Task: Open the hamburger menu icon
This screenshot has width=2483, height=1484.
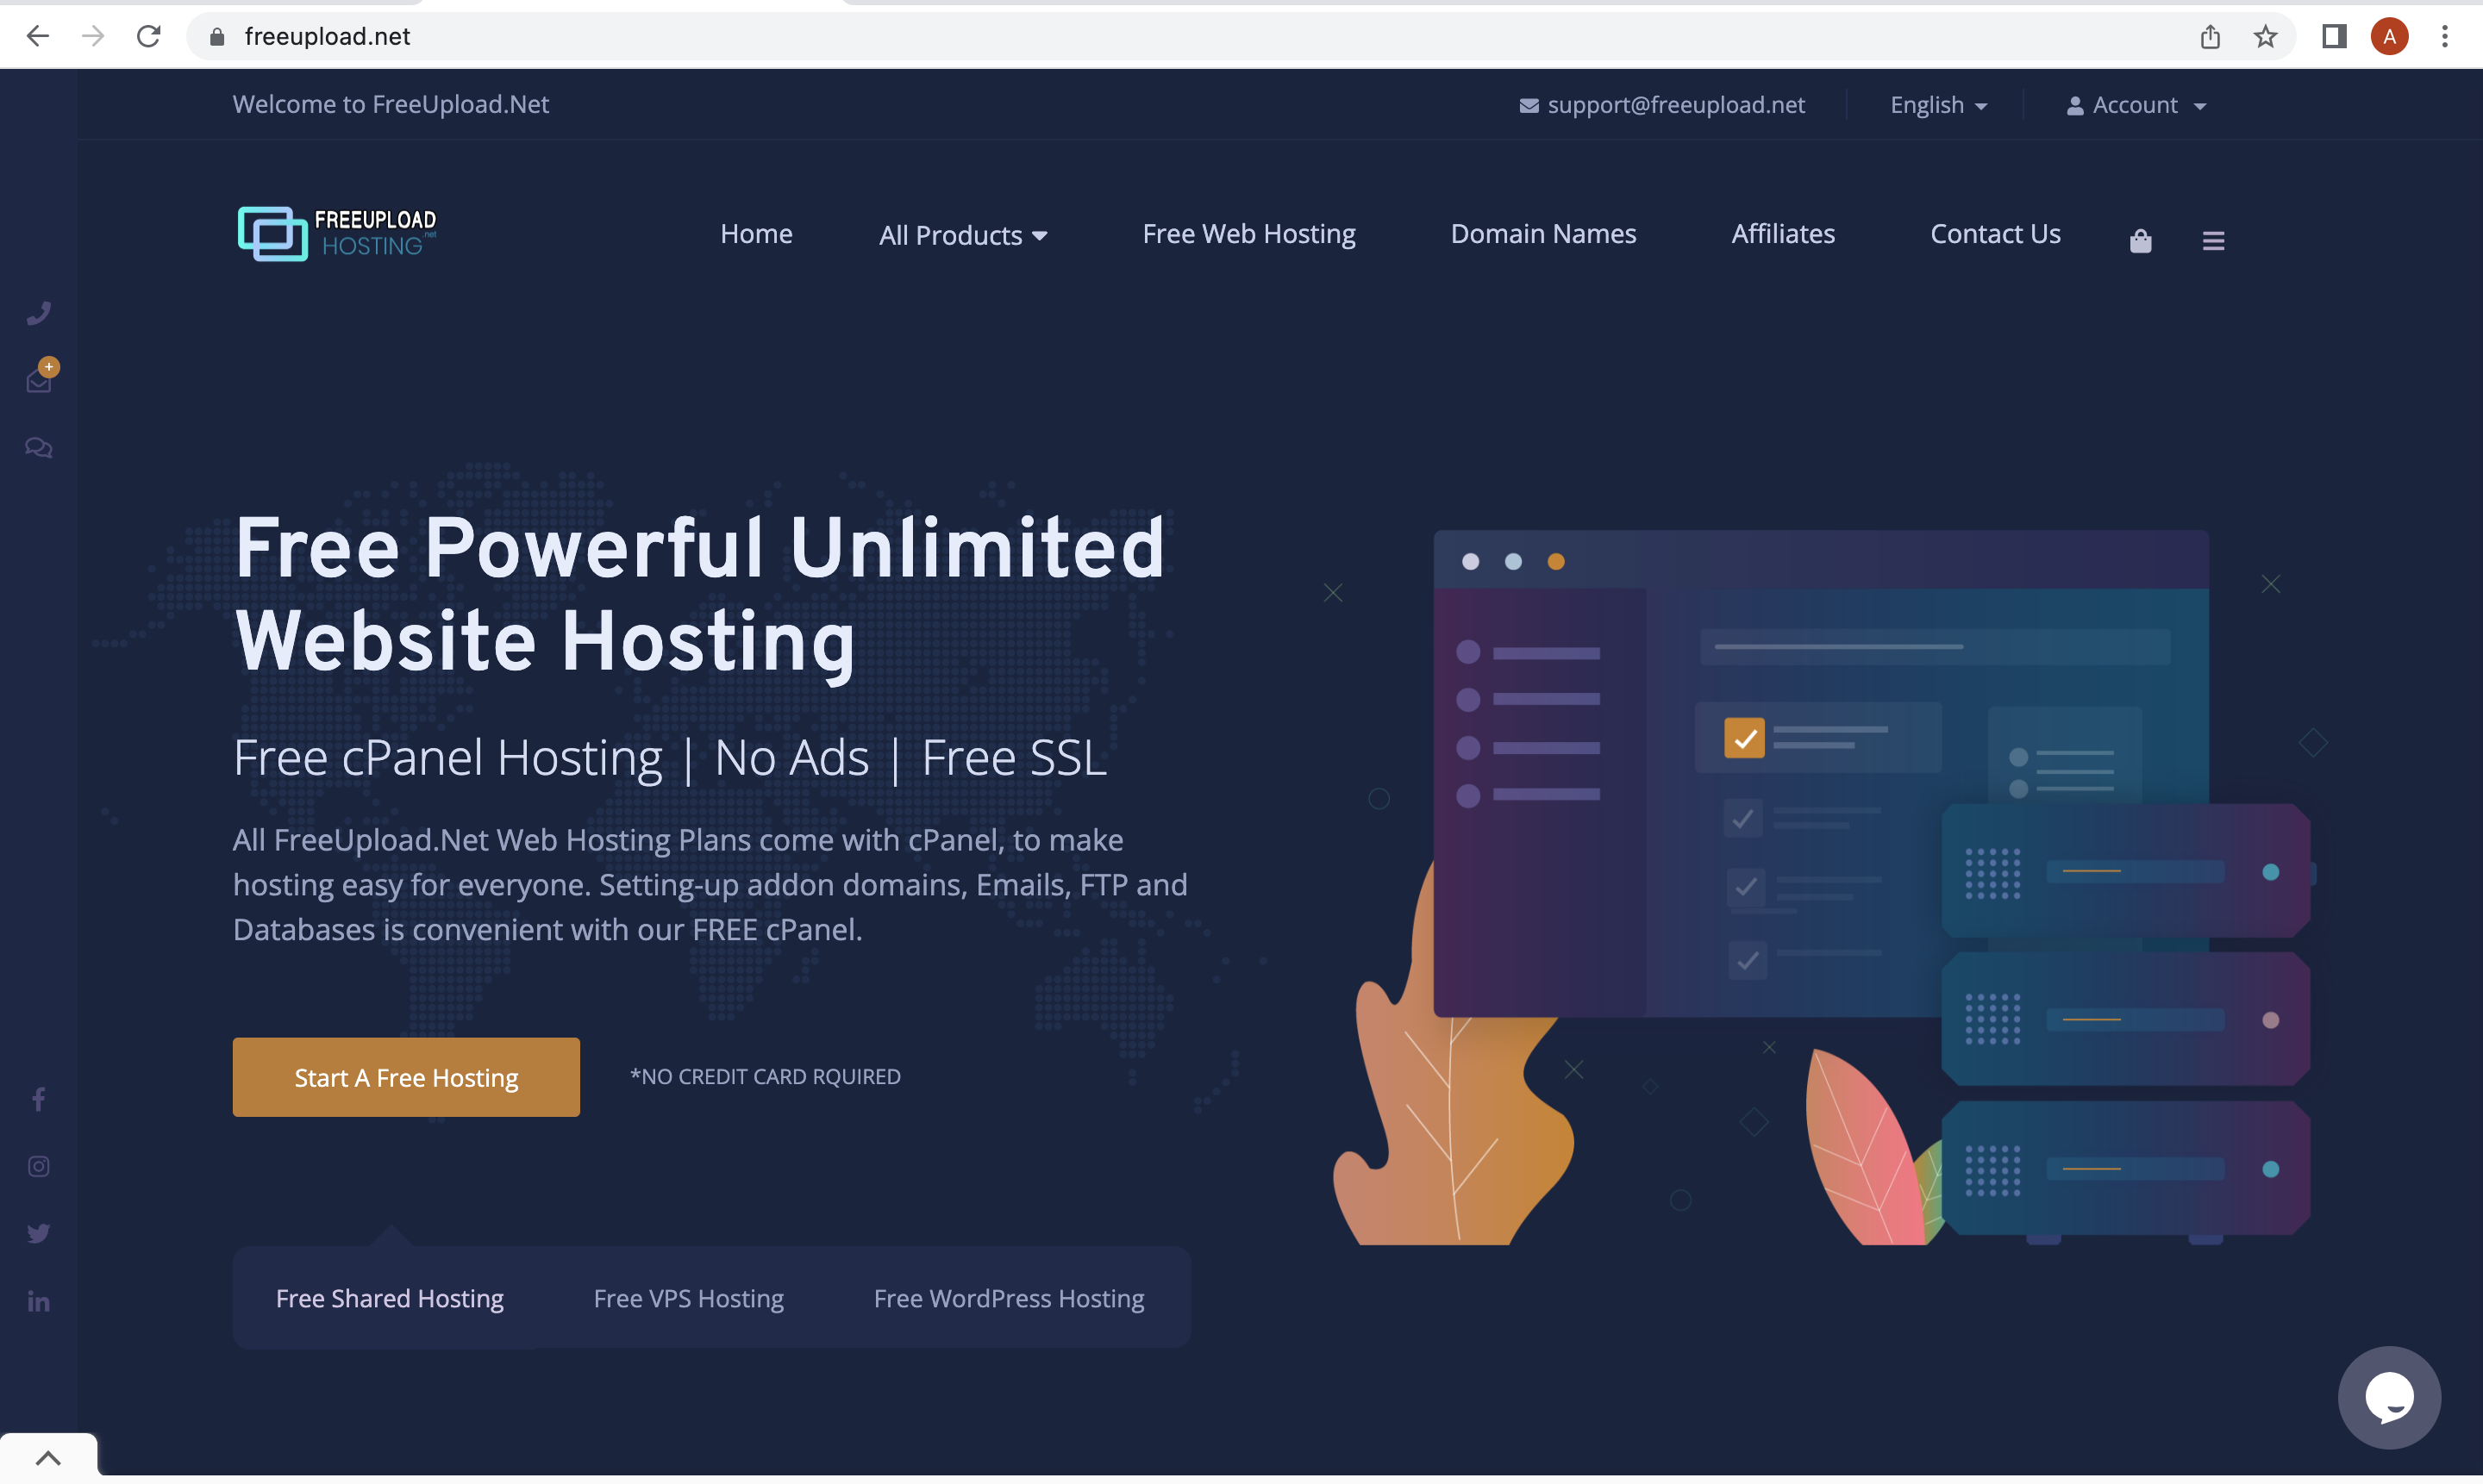Action: (2213, 240)
